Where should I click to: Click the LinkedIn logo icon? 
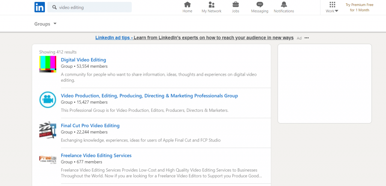pyautogui.click(x=40, y=7)
